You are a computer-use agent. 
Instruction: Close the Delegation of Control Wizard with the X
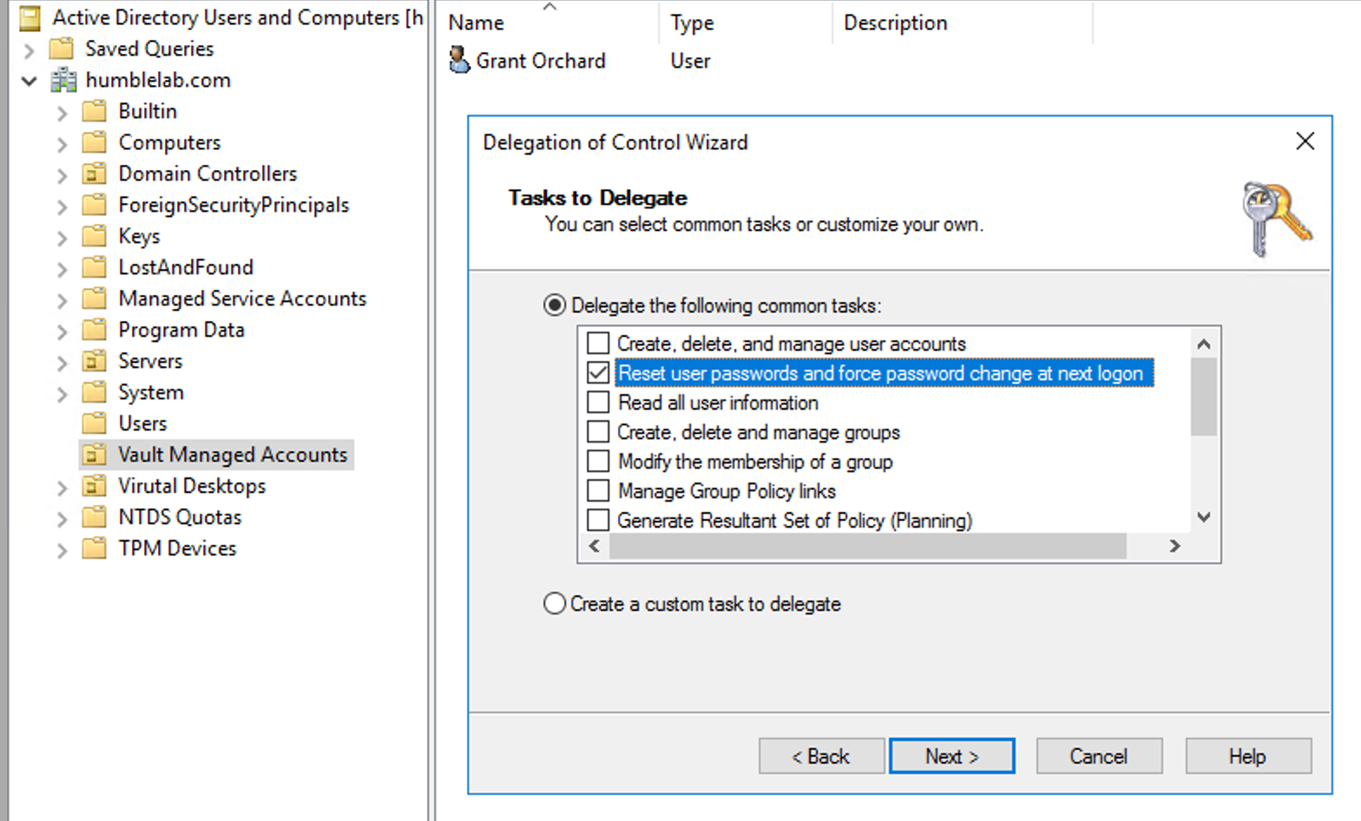(1305, 141)
